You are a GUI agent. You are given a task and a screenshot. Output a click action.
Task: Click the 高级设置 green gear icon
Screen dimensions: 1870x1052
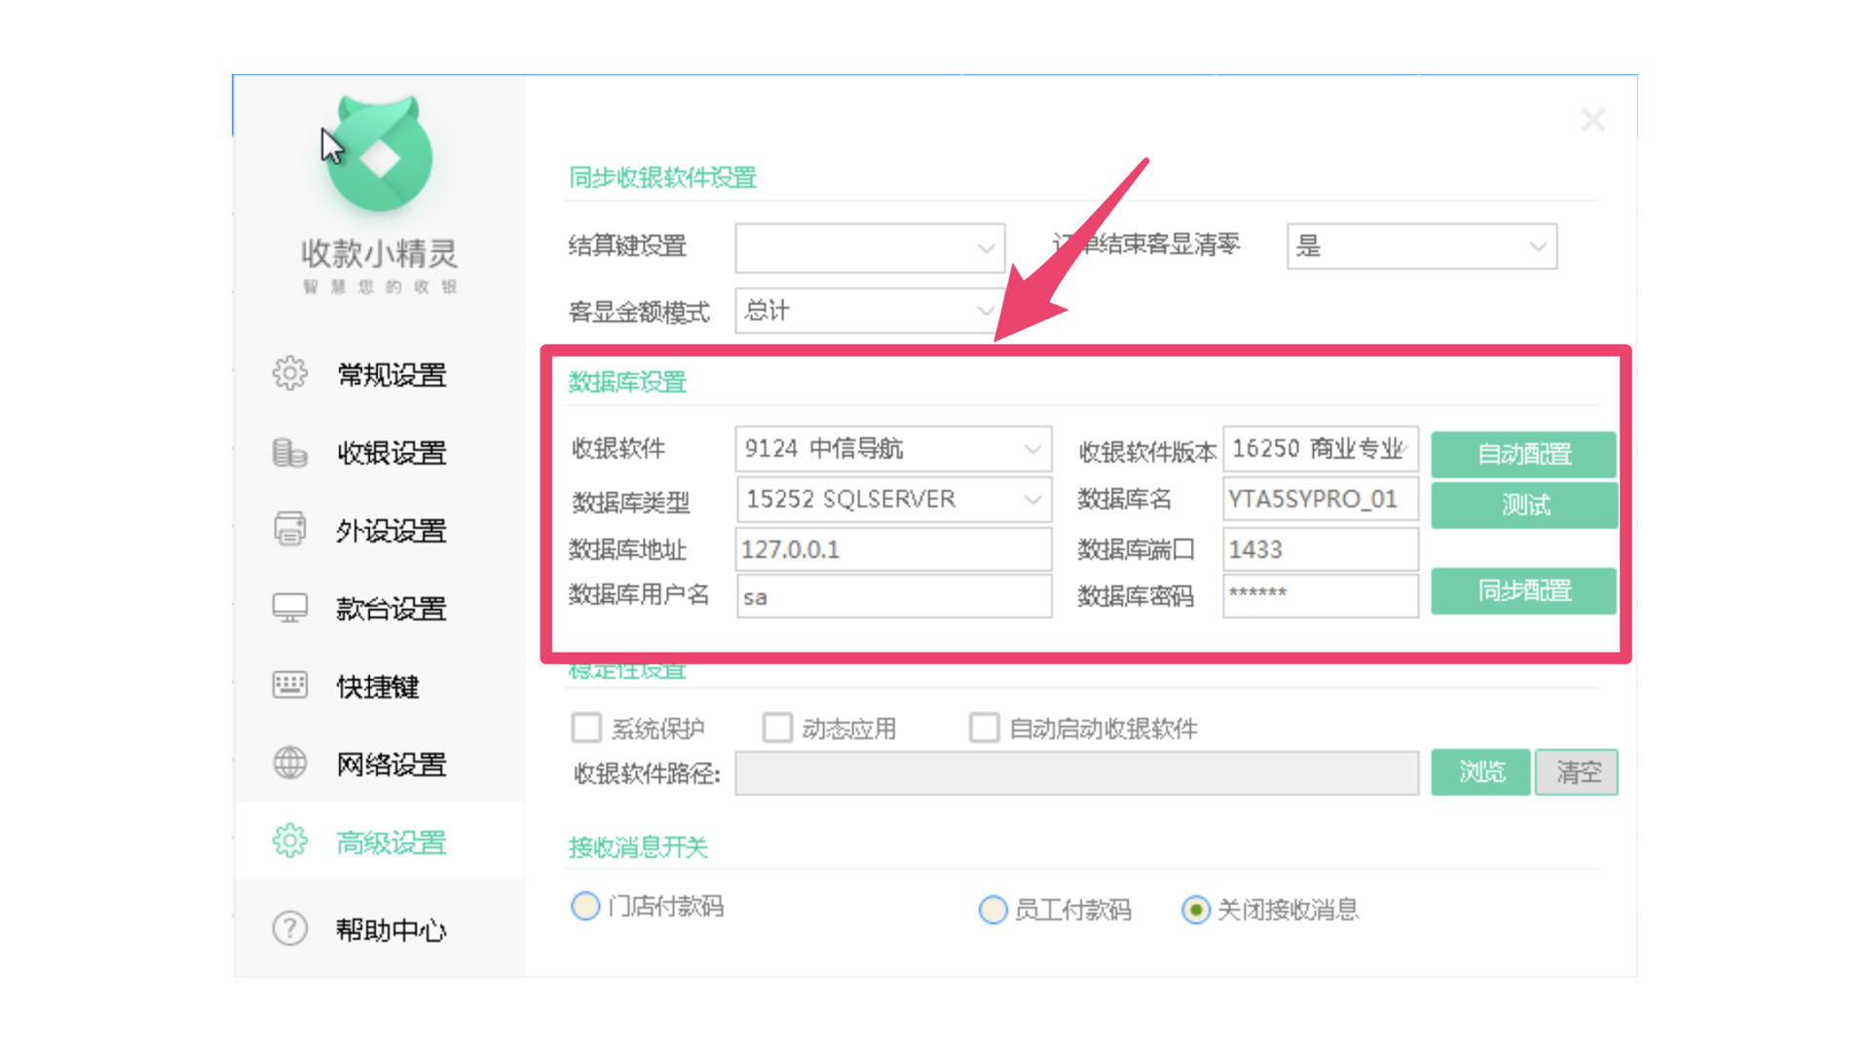pyautogui.click(x=289, y=841)
